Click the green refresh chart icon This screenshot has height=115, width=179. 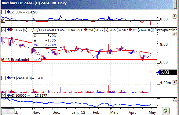point(165,111)
